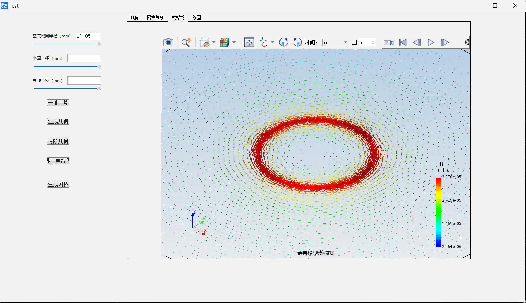Click the 导线半径 slider handle
The height and width of the screenshot is (303, 526).
point(99,89)
